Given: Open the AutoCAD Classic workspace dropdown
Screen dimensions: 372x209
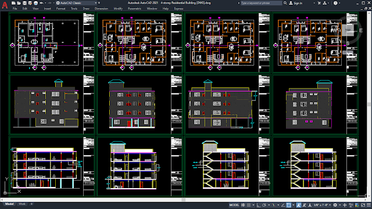Looking at the screenshot, I should 76,3.
